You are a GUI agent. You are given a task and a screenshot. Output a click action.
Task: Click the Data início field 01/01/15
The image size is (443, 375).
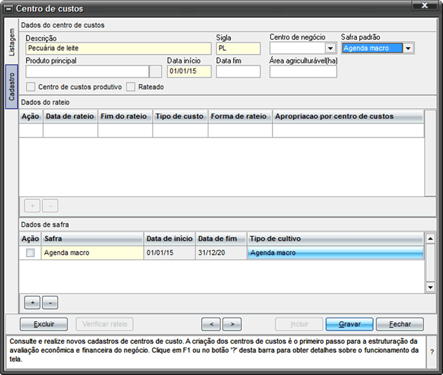click(189, 72)
